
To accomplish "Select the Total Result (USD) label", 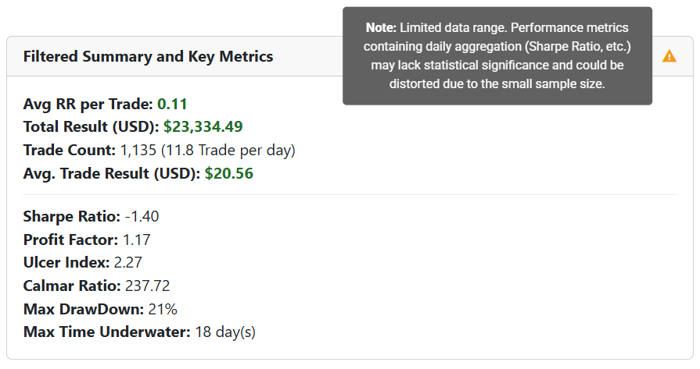I will [91, 126].
